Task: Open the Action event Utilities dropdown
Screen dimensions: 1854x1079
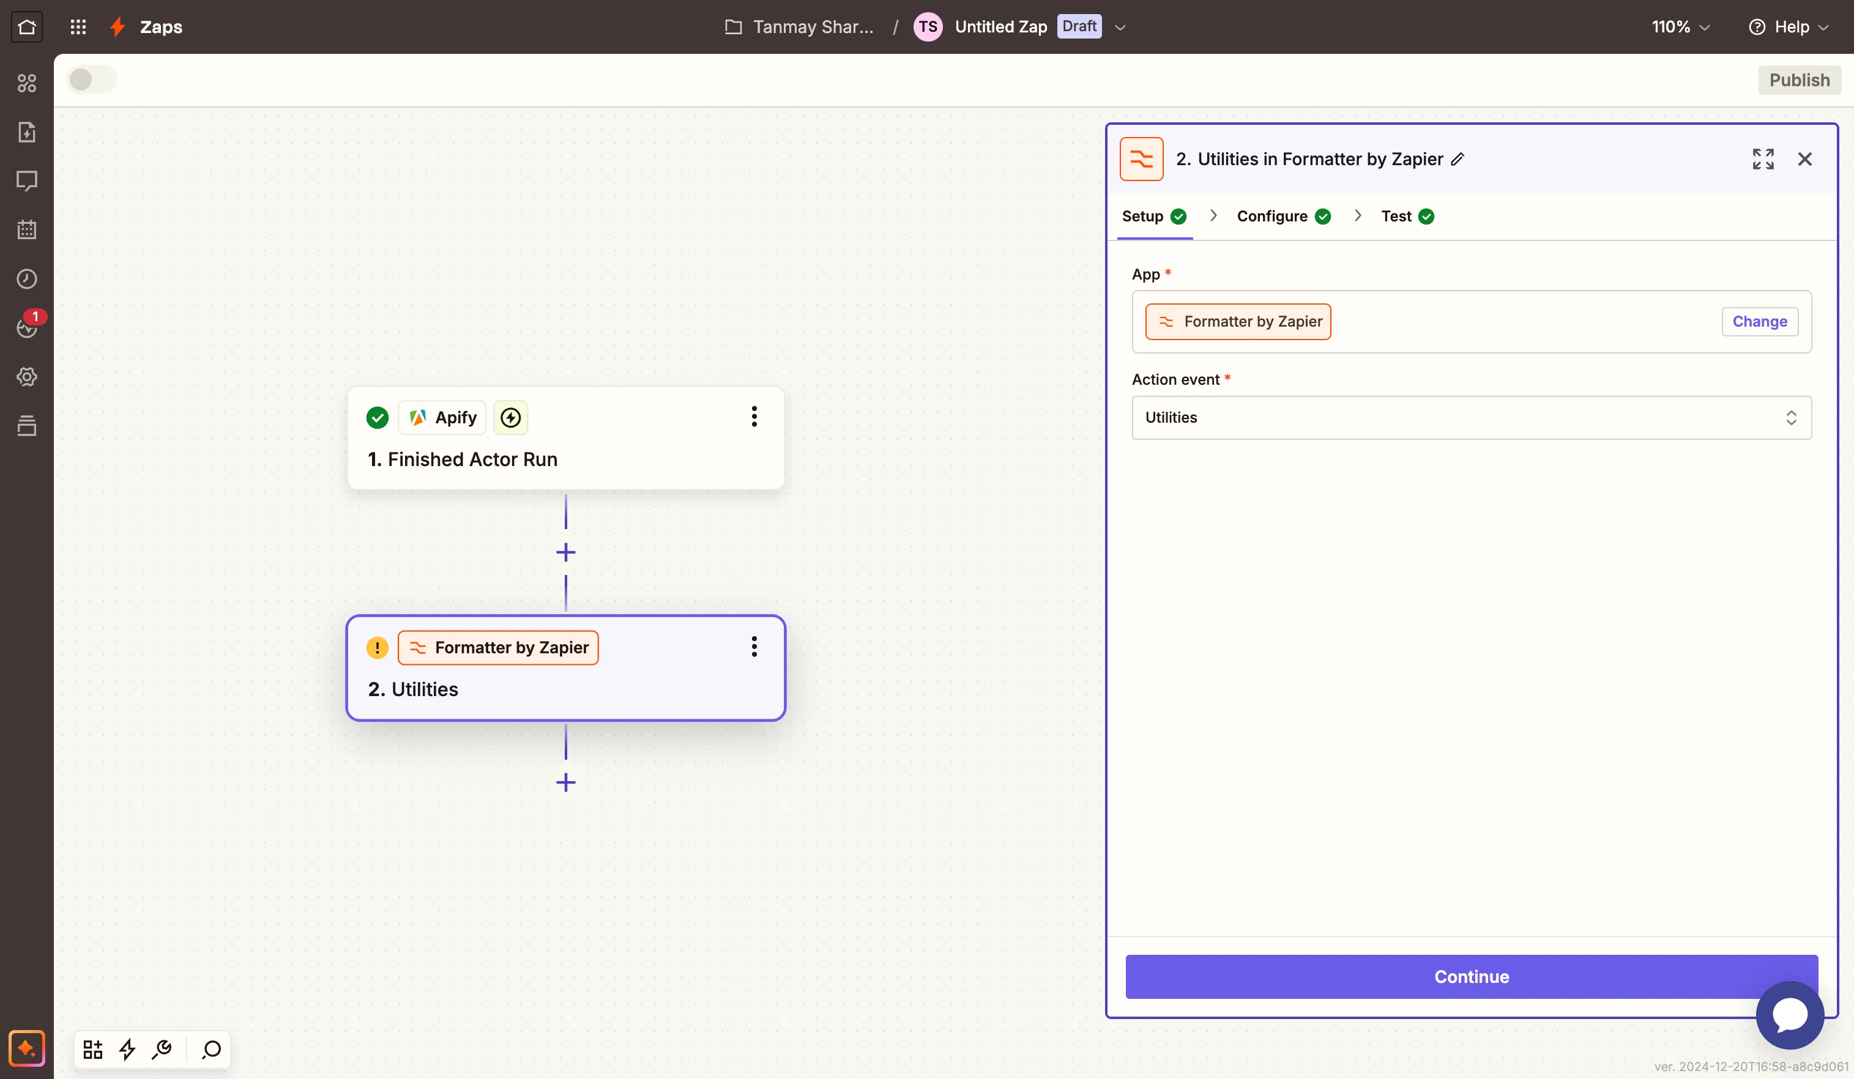Action: [1471, 418]
